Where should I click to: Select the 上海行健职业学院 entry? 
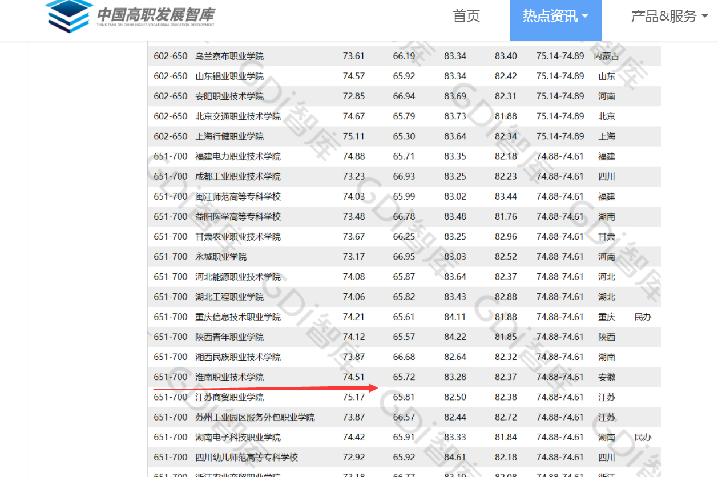click(229, 136)
